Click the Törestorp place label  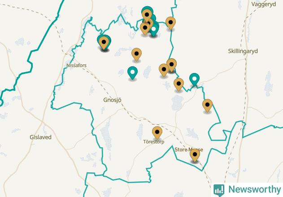click(x=154, y=142)
